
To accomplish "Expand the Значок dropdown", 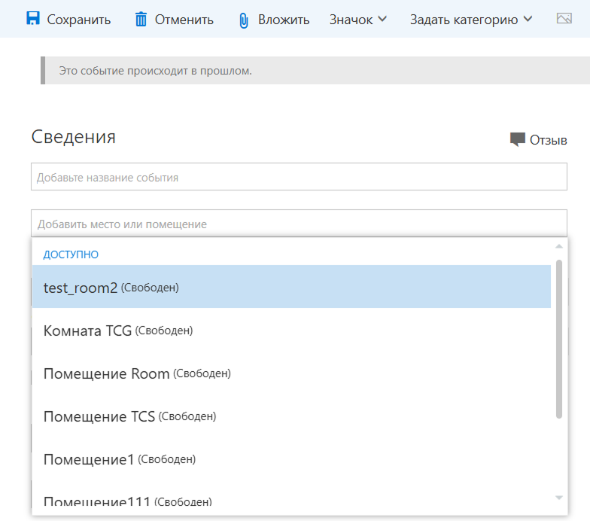I will pyautogui.click(x=358, y=20).
